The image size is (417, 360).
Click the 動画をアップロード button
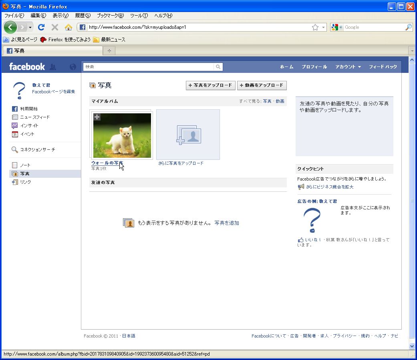(262, 85)
